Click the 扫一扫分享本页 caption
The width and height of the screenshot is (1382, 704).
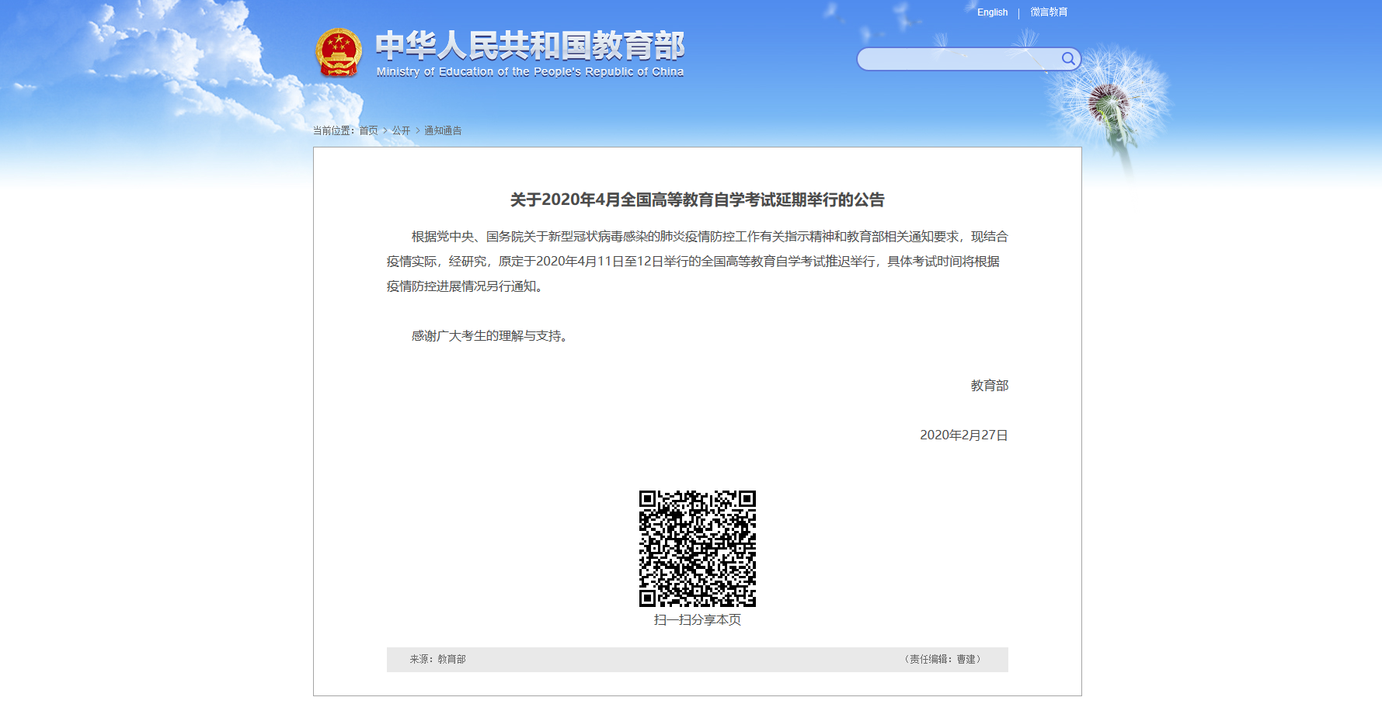(x=697, y=619)
